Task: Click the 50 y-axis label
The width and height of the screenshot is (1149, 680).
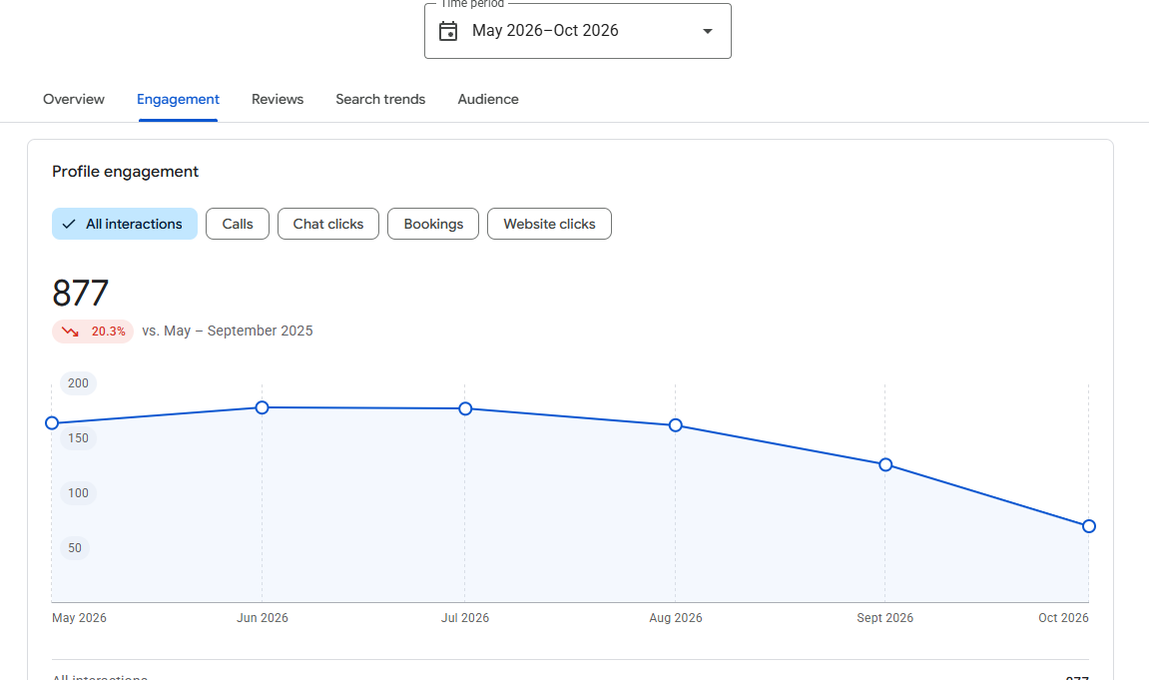Action: [75, 548]
